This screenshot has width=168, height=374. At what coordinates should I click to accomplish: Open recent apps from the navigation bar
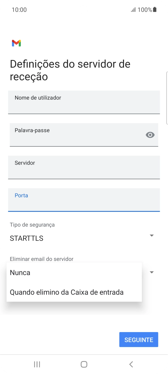[37, 364]
